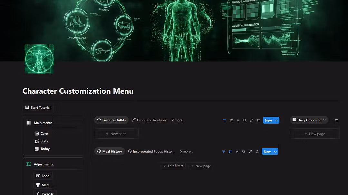Show 5 more views in meal database

tap(187, 151)
